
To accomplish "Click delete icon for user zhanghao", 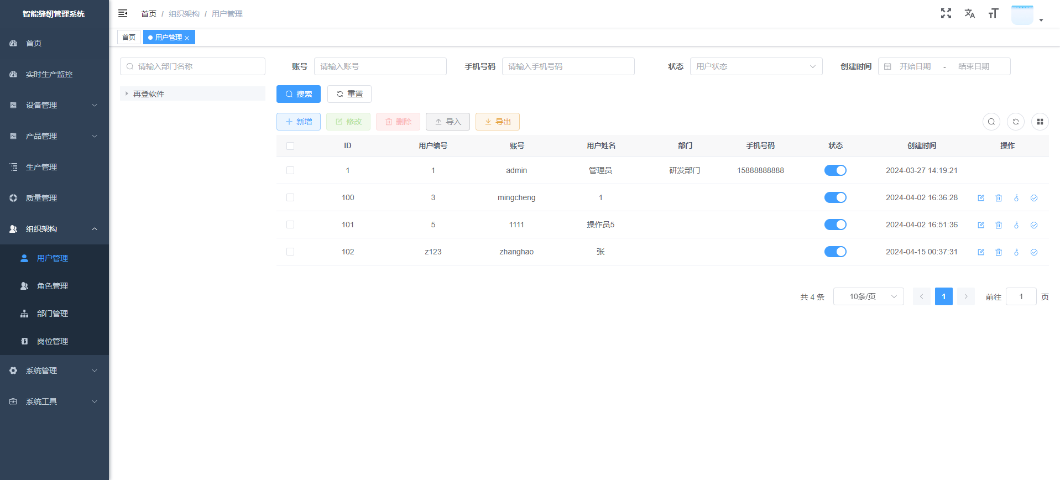I will coord(998,252).
